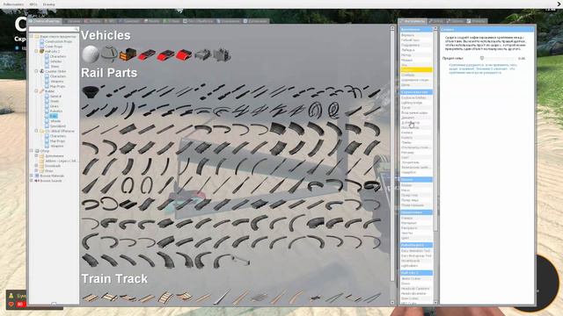Viewport: 563px width, 316px height.
Task: Adjust the force limit slider knob
Action: (482, 58)
